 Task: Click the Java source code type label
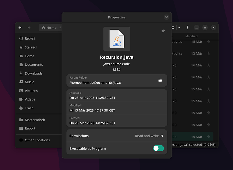[117, 64]
